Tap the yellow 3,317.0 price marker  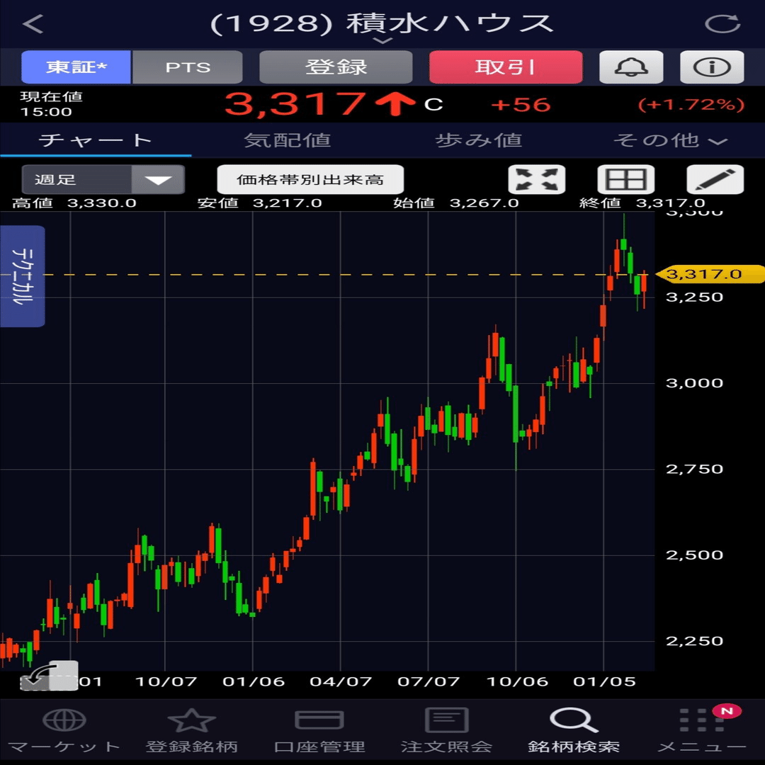710,273
